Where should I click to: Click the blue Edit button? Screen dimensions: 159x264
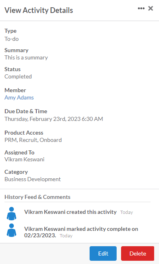(x=103, y=253)
